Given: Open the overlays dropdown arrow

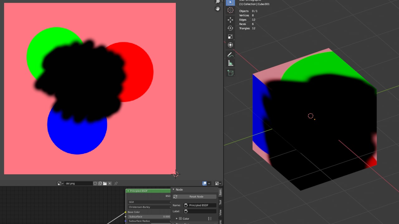Looking at the screenshot, I should tap(209, 183).
